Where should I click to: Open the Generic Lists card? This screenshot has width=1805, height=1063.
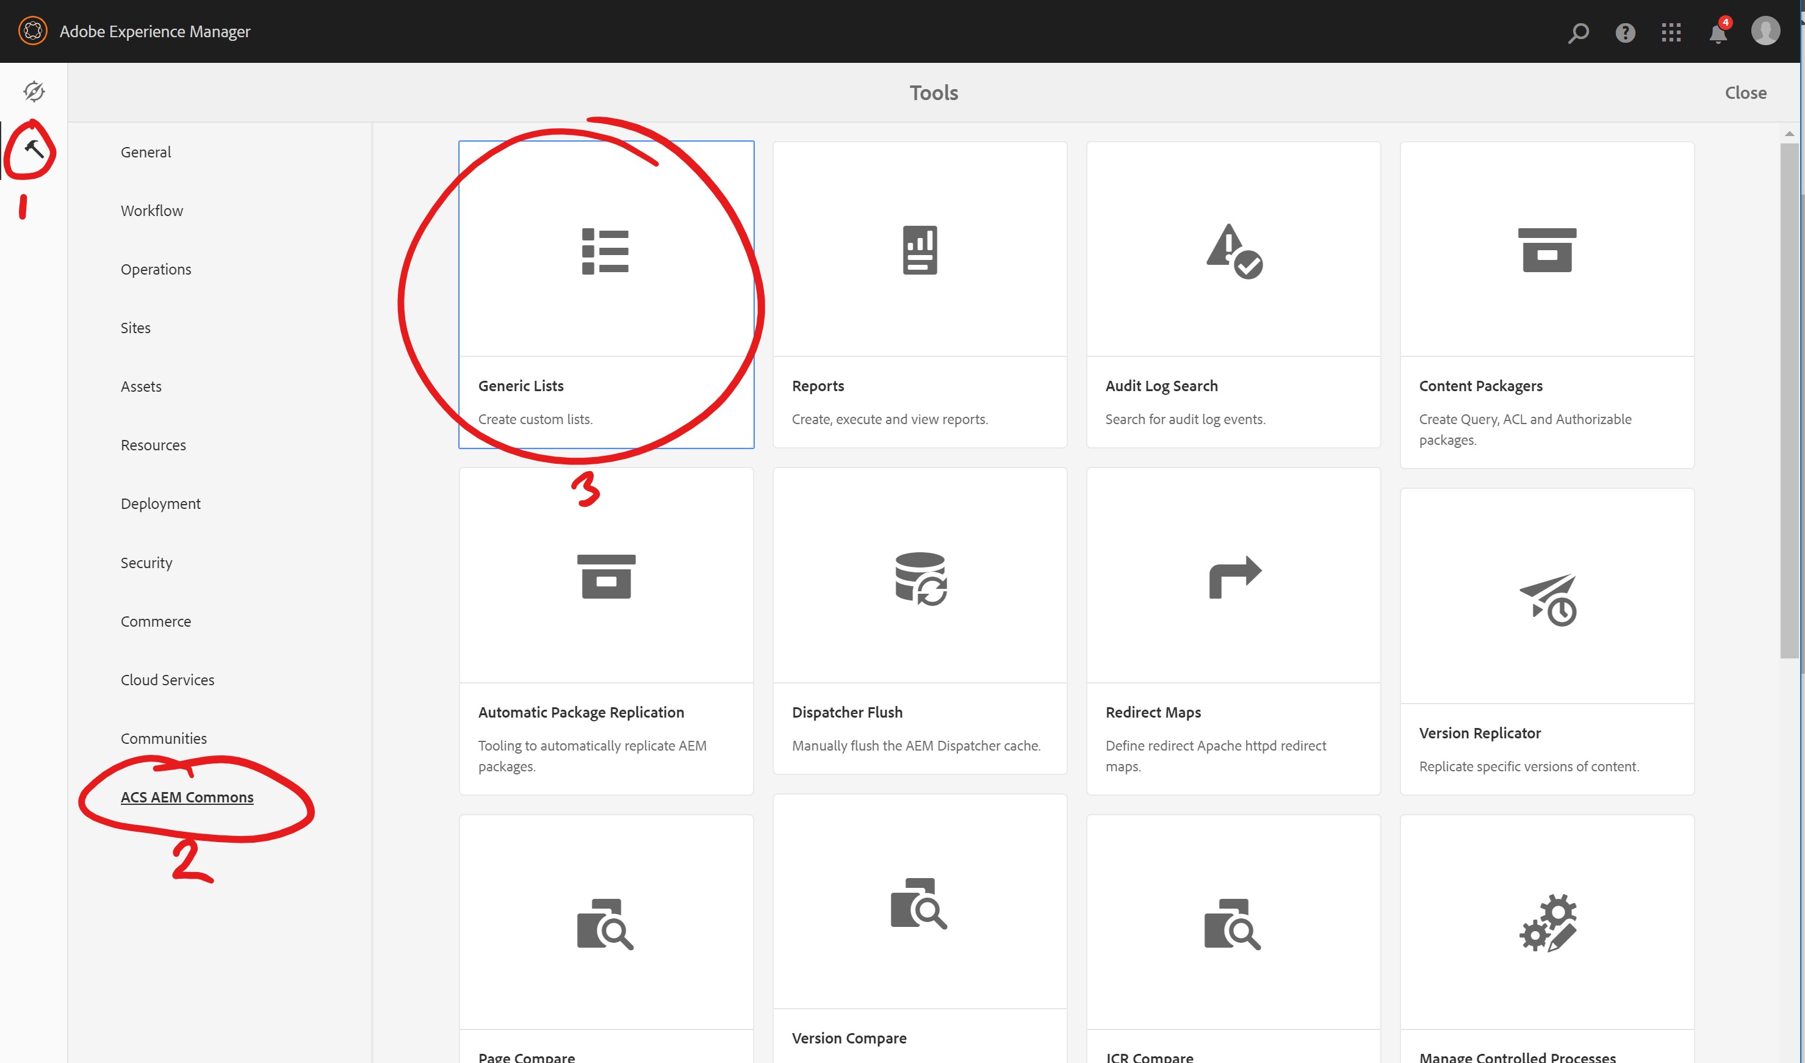tap(606, 294)
